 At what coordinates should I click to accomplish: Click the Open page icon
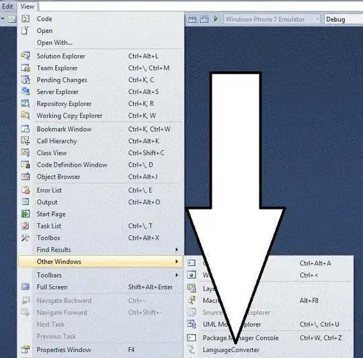(25, 30)
